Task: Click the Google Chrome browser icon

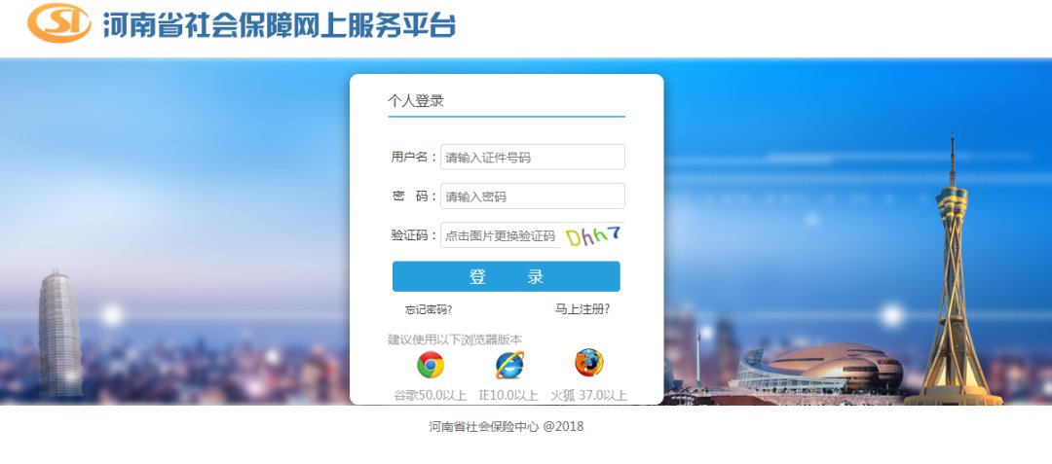Action: pos(431,365)
